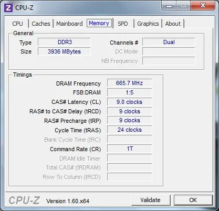Click the tRP 9 clocks value
The image size is (219, 211).
coord(130,120)
